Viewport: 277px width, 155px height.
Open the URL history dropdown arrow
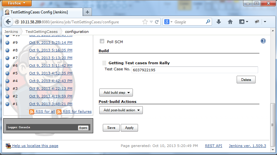click(151, 22)
